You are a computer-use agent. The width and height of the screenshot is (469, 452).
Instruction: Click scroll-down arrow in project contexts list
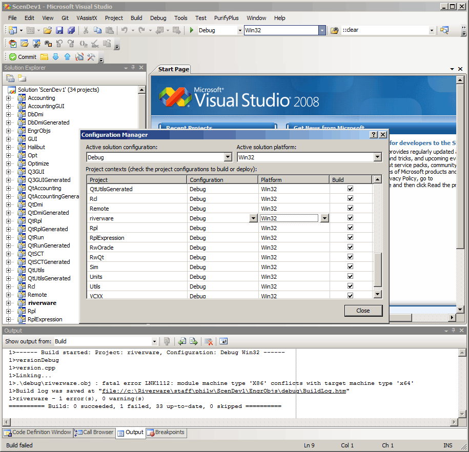[377, 294]
